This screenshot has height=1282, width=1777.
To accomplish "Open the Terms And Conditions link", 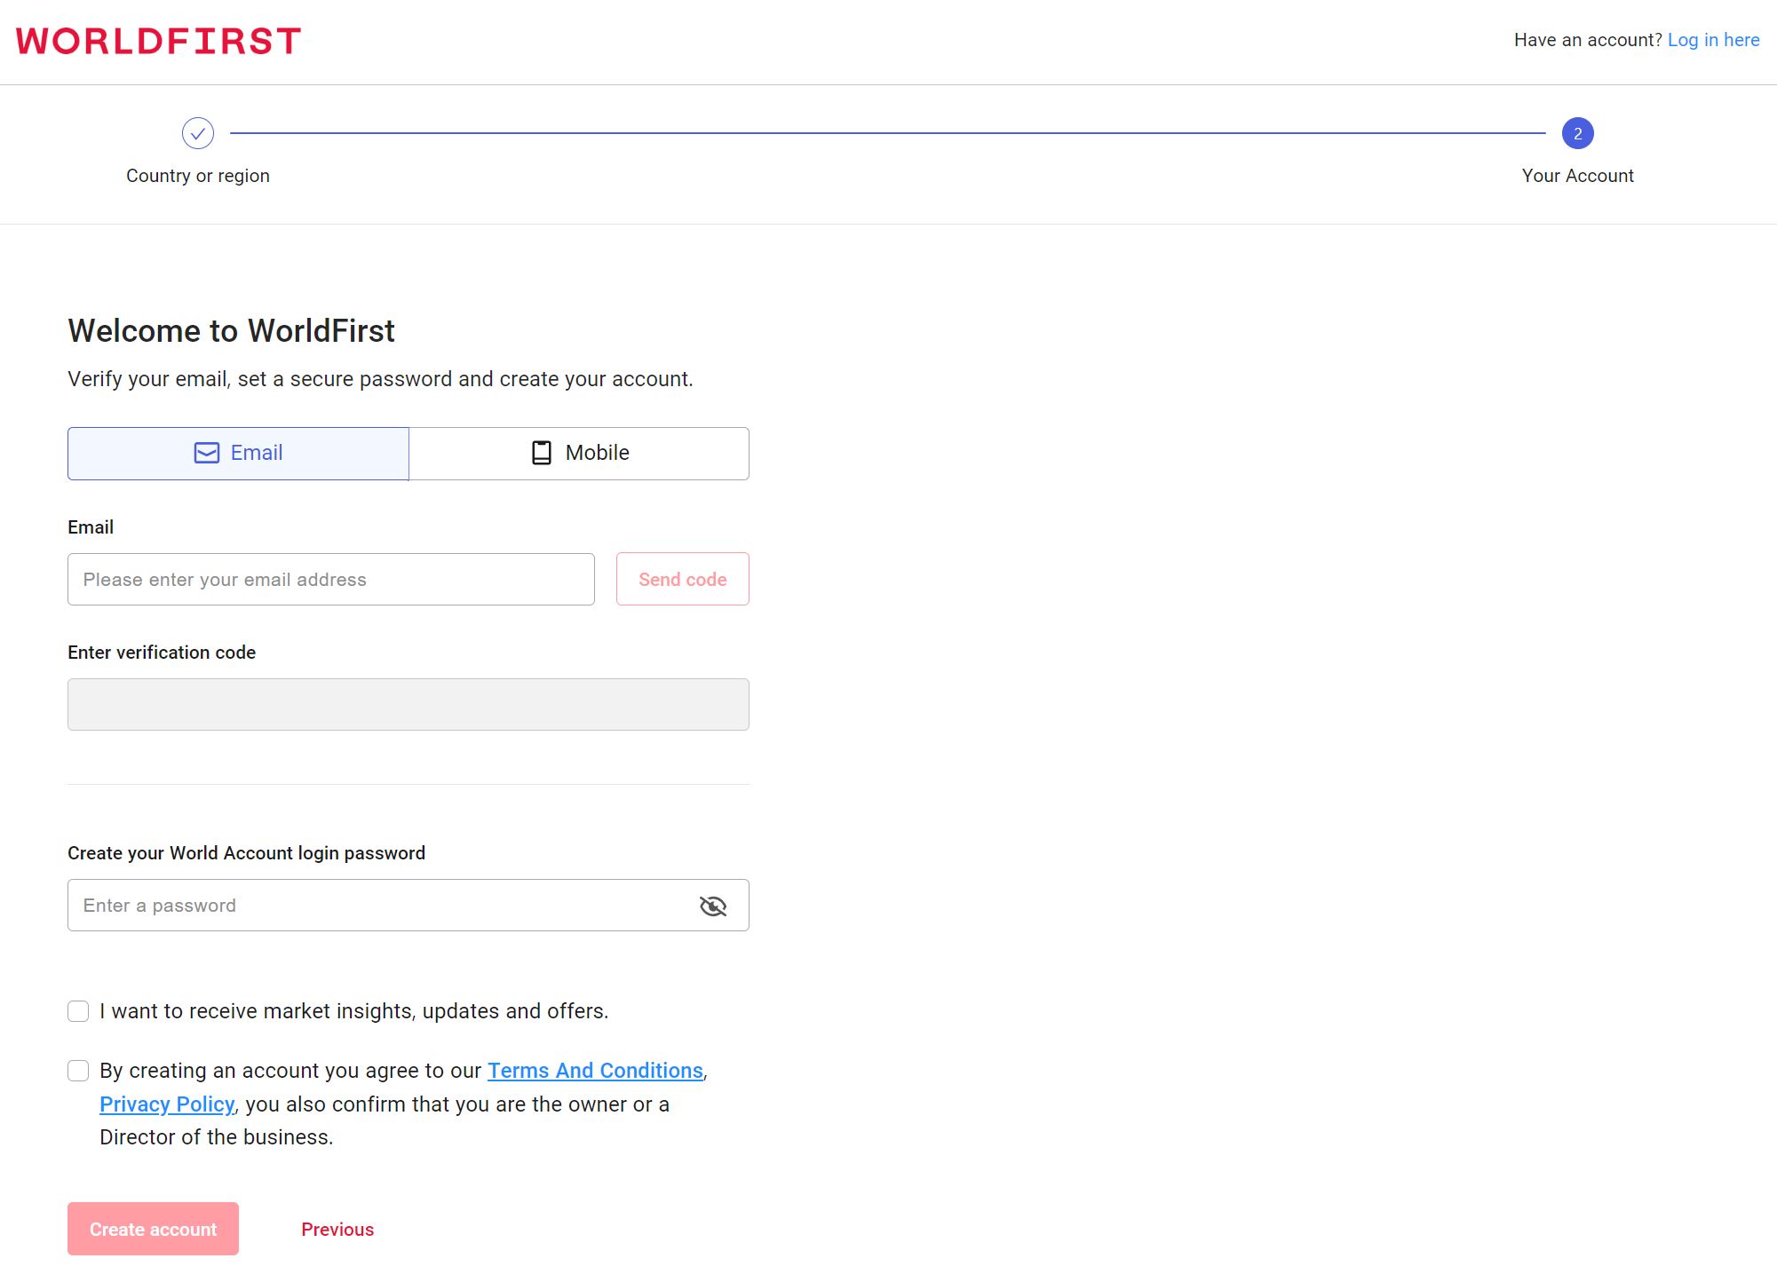I will (595, 1071).
